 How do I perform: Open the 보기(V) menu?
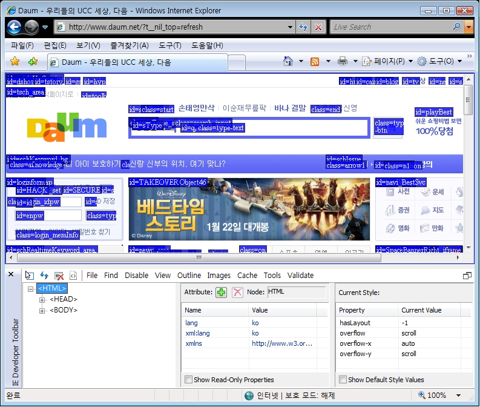88,45
